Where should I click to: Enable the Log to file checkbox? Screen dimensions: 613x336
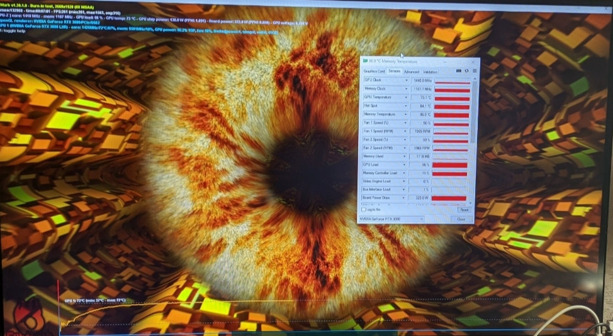click(364, 210)
